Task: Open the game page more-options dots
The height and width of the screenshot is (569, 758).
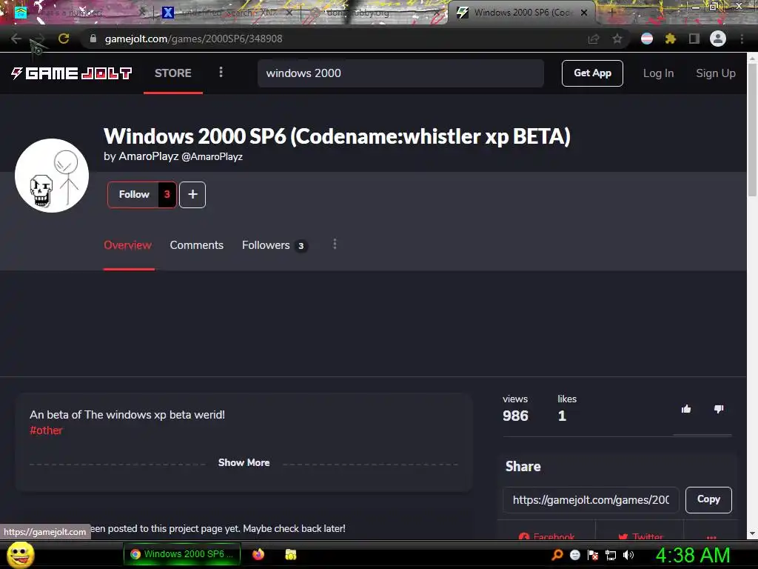Action: [x=335, y=244]
